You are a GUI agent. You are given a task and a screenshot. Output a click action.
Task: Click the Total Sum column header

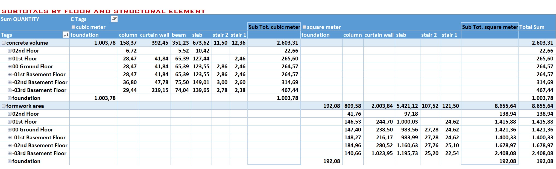coord(532,27)
